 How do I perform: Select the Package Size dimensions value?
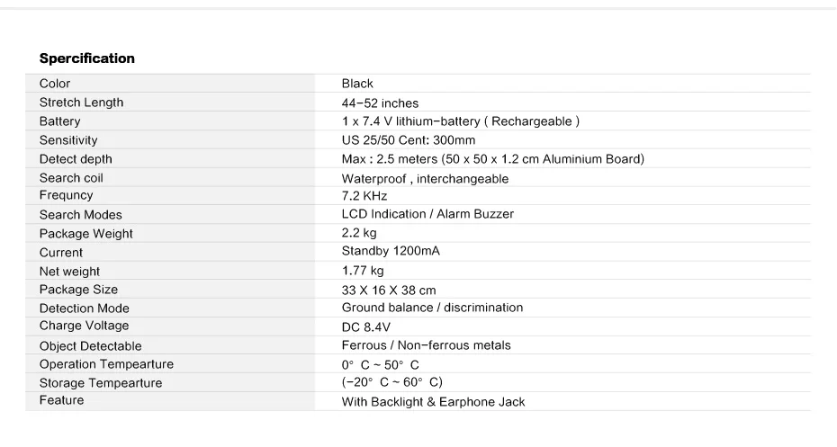389,291
